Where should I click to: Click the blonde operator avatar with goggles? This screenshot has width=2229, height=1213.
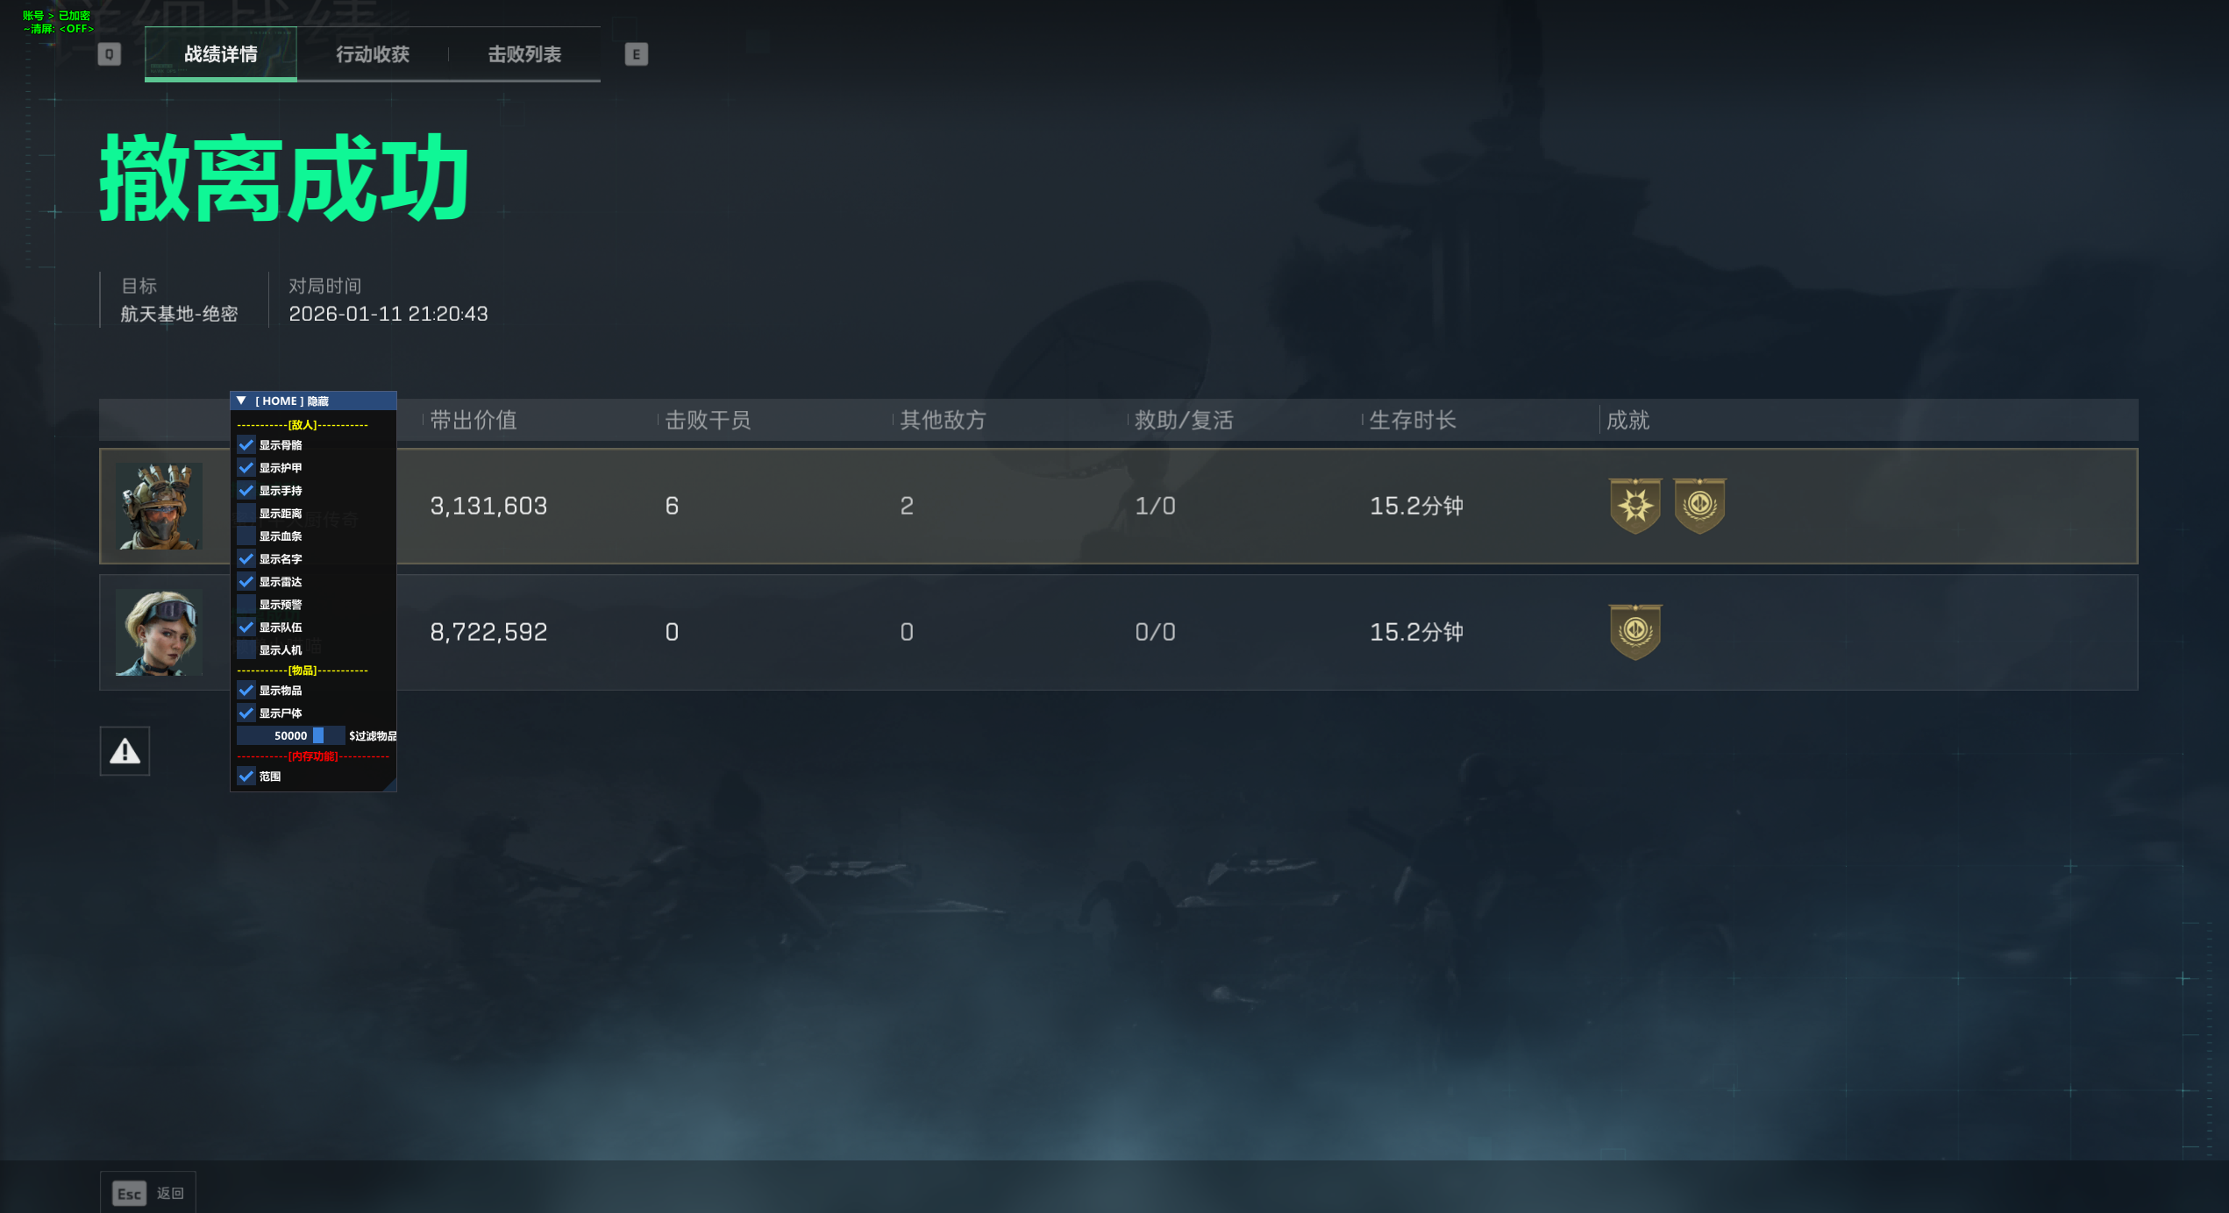160,632
